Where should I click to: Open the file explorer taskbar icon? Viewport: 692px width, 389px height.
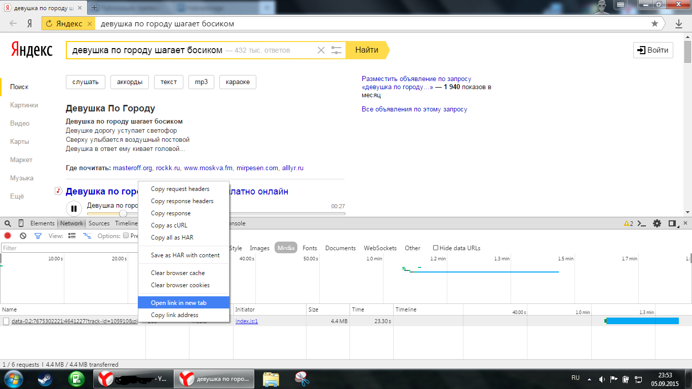pyautogui.click(x=271, y=378)
